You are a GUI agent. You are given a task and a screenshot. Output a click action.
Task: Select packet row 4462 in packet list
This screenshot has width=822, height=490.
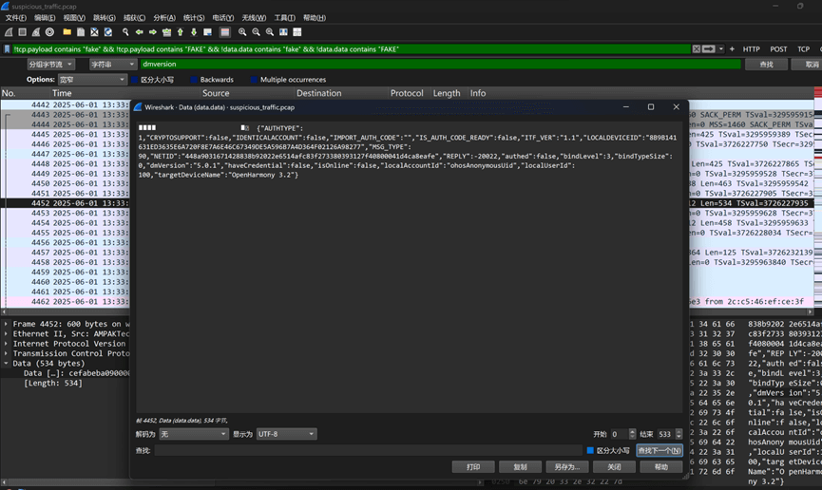(x=65, y=301)
